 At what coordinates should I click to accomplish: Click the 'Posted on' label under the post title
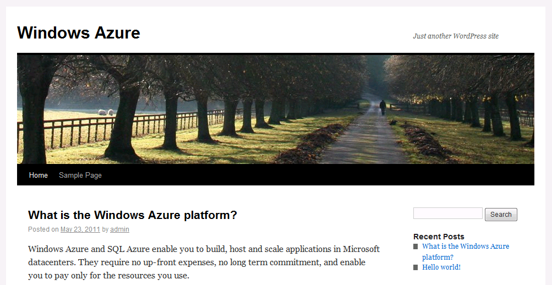[43, 229]
